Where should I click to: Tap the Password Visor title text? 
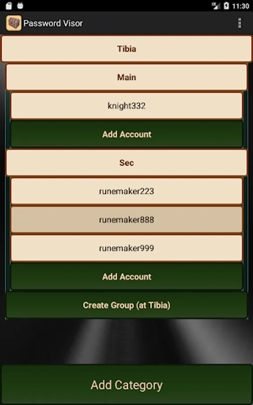point(53,23)
